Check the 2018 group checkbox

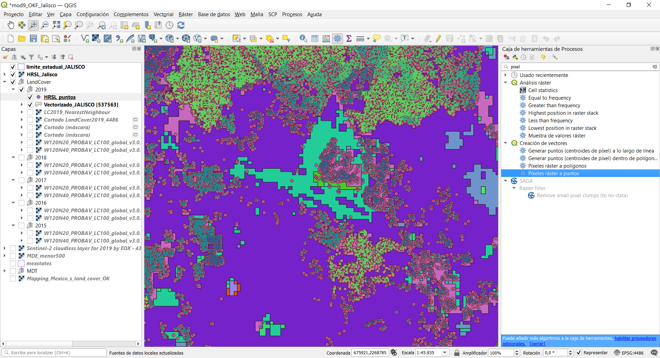[21, 157]
